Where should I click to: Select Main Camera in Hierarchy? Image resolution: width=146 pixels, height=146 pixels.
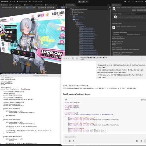(78, 11)
